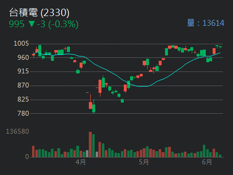
Task: Click the tallest red volume bar
Action: (x=90, y=144)
